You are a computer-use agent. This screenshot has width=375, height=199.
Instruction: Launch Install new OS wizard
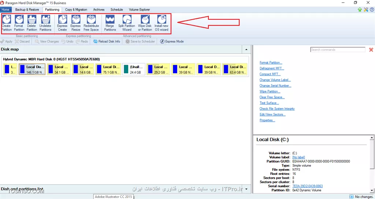pos(161,23)
